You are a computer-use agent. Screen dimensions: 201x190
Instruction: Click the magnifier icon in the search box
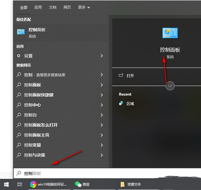(x=19, y=173)
